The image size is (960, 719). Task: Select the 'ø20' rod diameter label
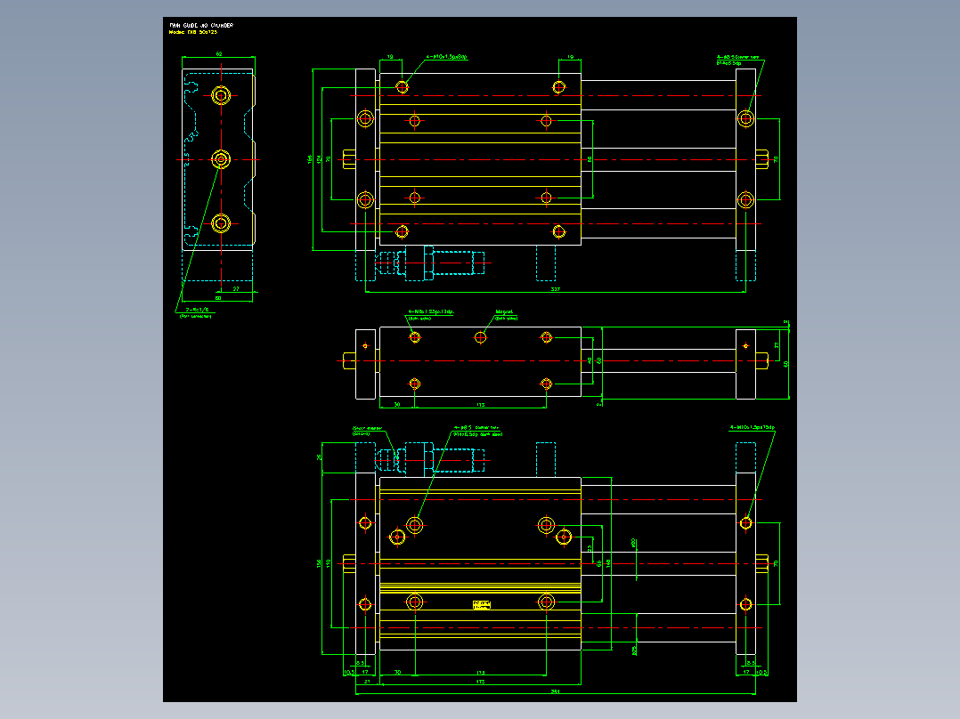coord(634,542)
